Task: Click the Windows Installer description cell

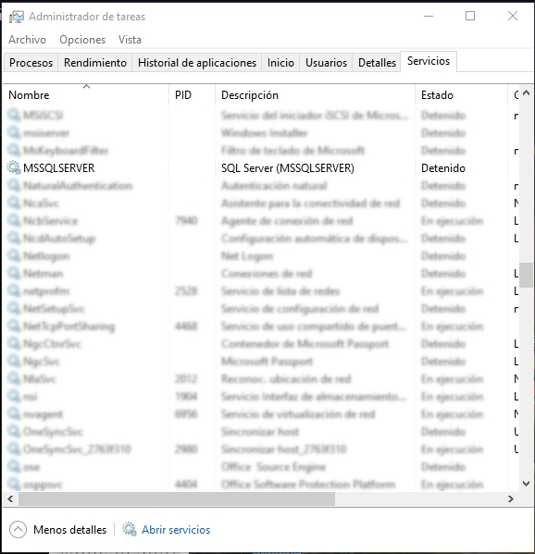Action: 264,133
